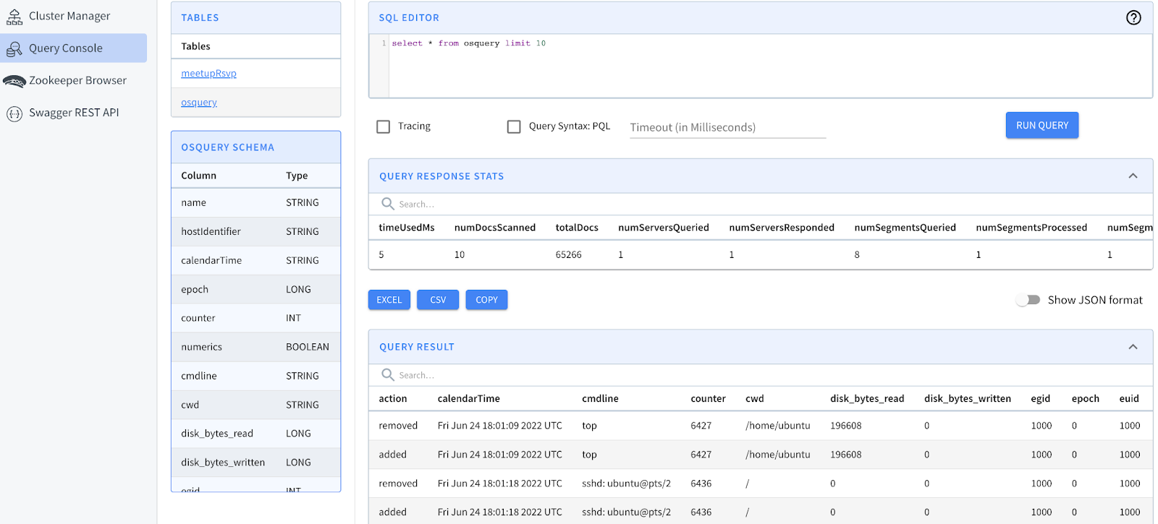Download results via CSV button

click(x=438, y=300)
